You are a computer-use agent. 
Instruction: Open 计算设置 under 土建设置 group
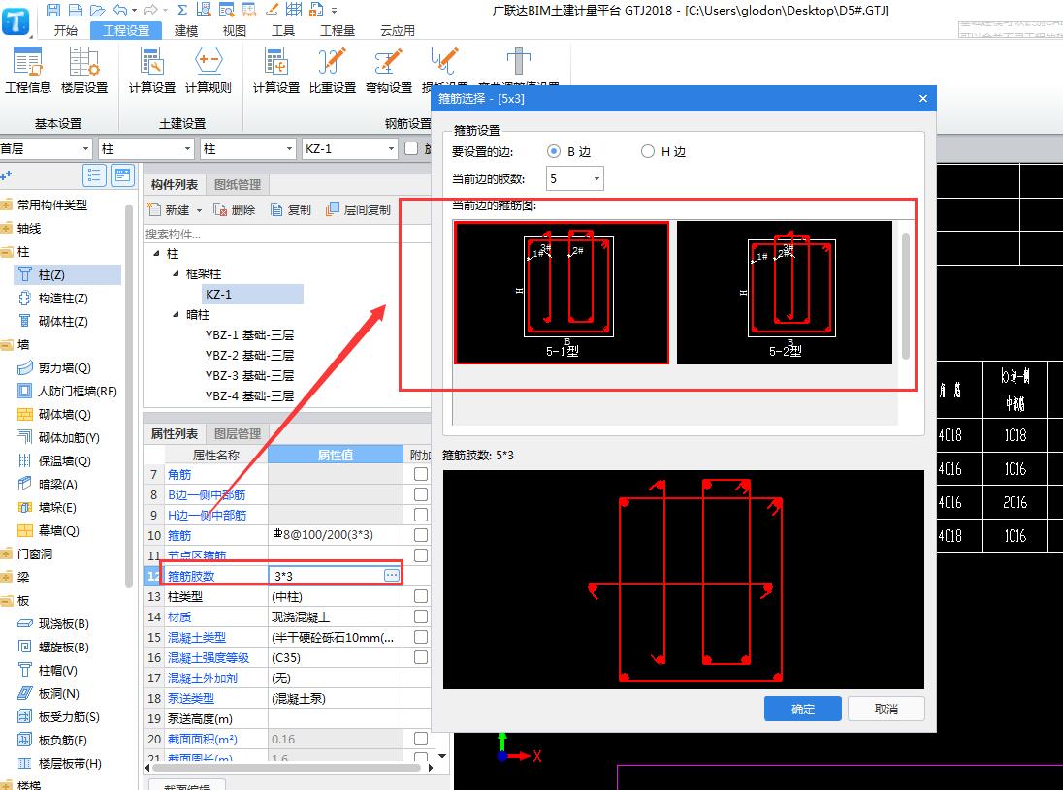152,71
